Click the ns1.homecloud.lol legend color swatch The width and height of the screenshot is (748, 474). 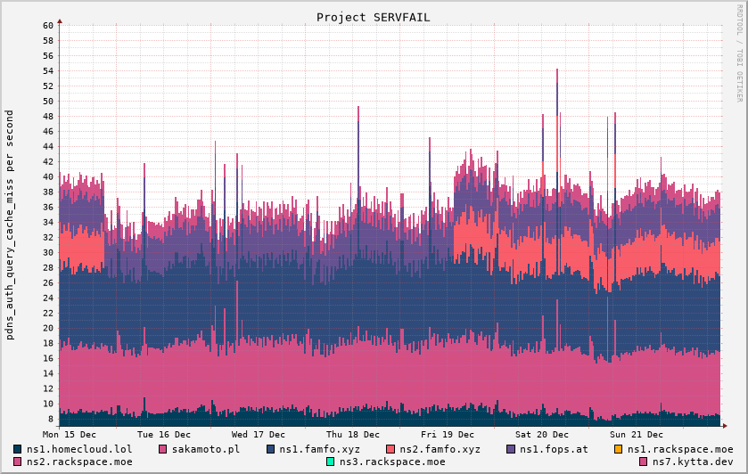click(x=18, y=449)
